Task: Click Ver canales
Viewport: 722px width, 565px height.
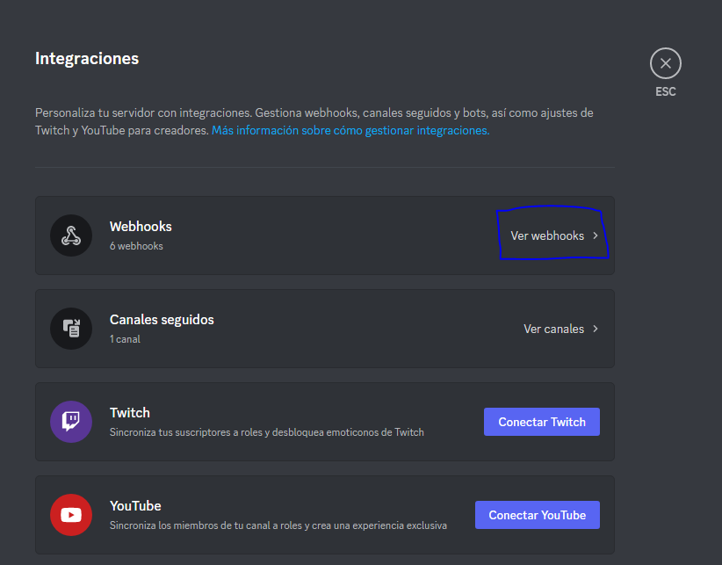Action: point(554,329)
